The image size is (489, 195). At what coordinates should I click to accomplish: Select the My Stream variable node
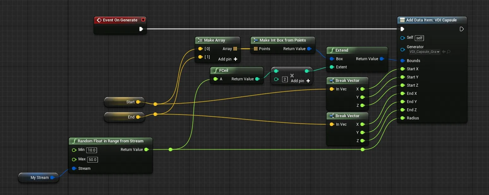coord(39,178)
